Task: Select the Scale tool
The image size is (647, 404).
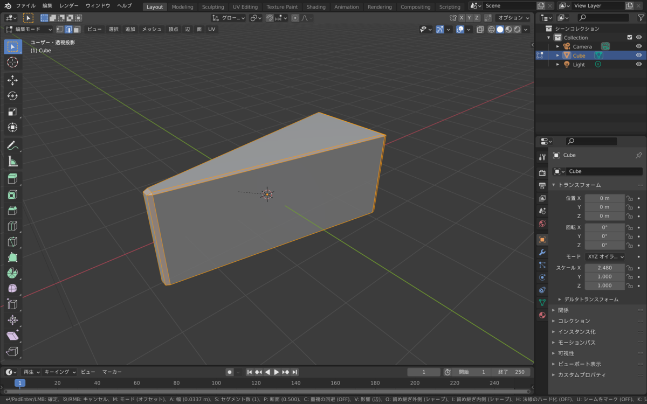Action: 13,112
